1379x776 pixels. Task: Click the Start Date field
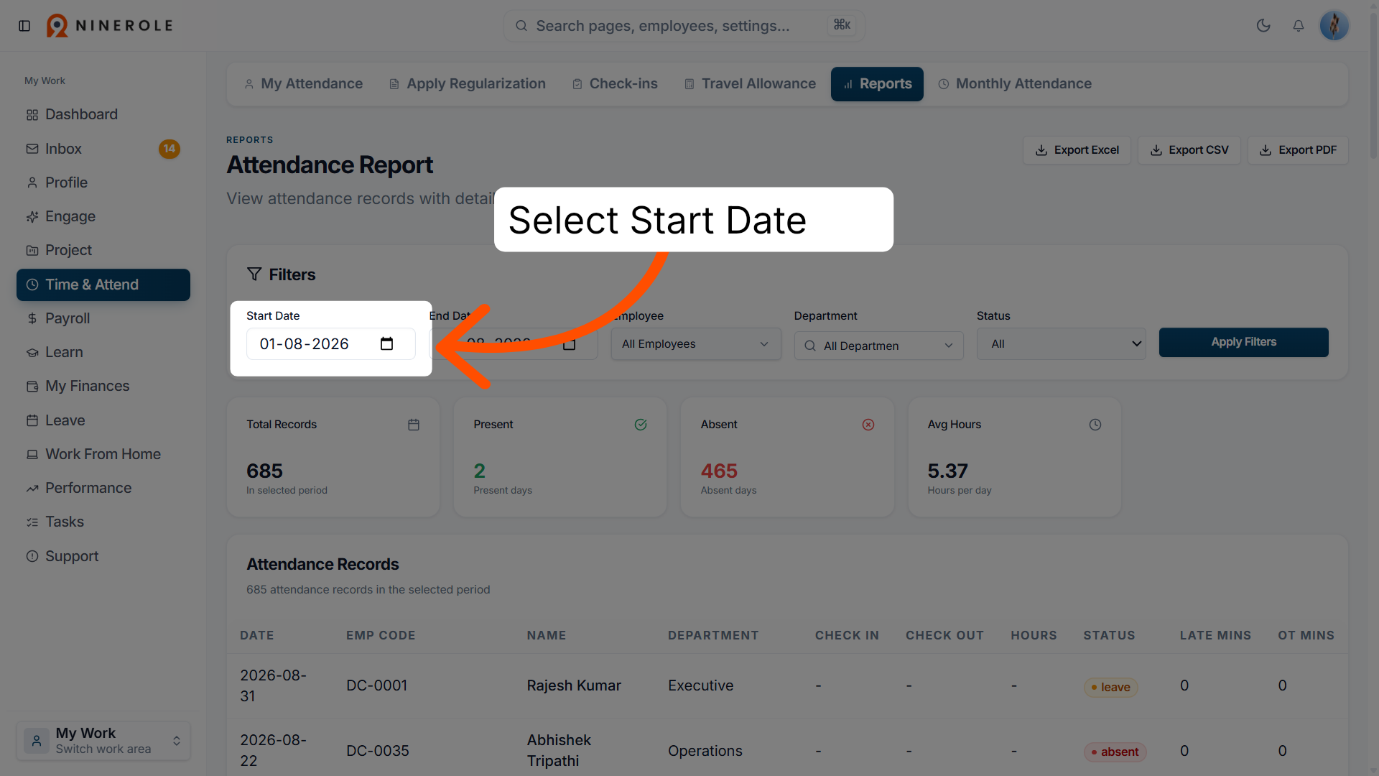coord(331,344)
